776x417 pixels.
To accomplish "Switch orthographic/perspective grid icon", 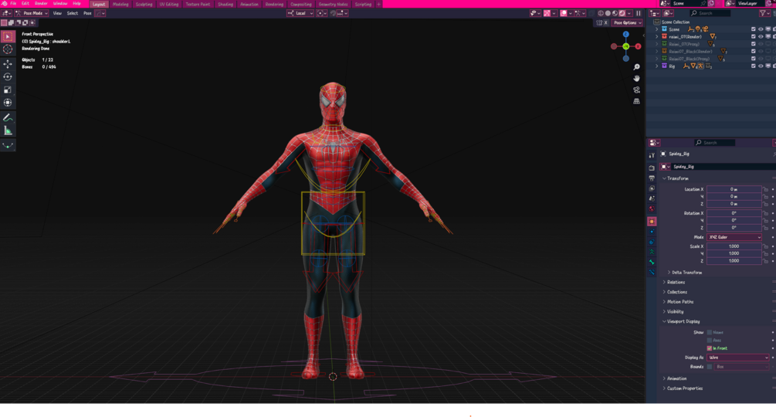I will [x=636, y=101].
